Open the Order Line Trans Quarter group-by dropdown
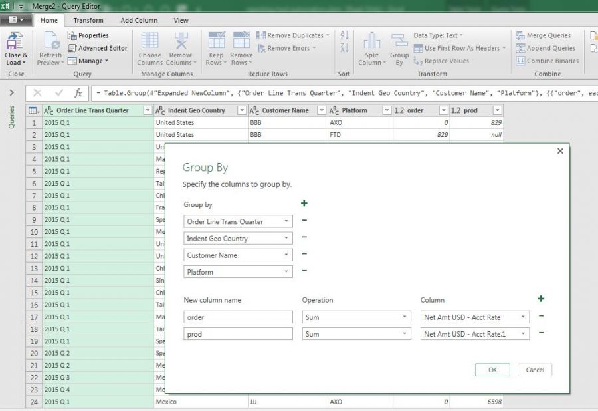598x411 pixels. (286, 221)
